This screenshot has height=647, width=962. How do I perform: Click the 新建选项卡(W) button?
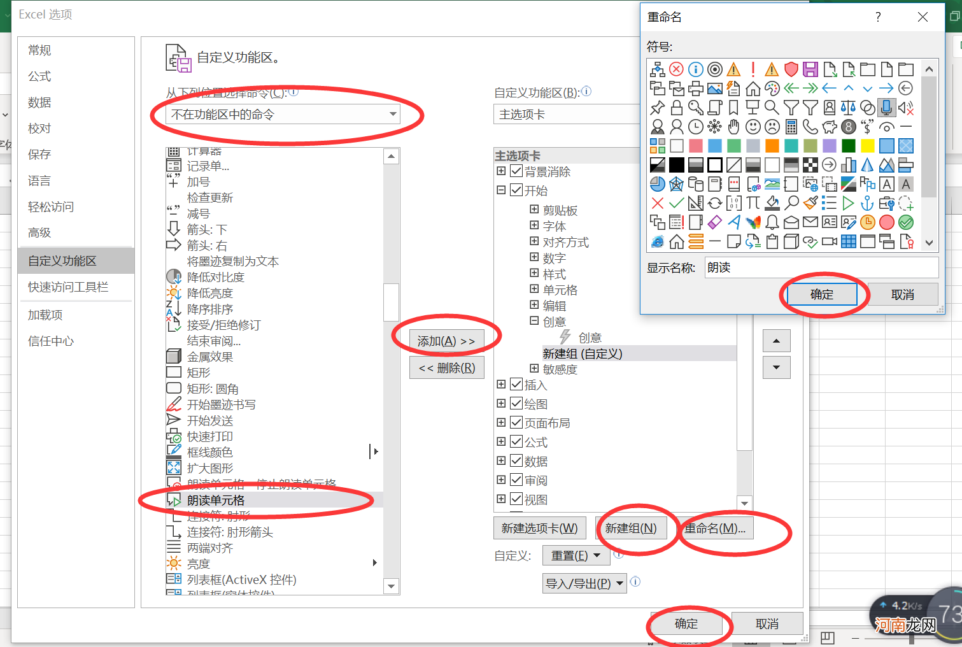click(x=539, y=529)
